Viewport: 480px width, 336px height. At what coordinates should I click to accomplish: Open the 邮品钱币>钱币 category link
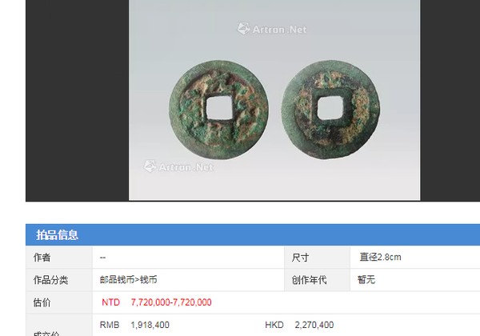(x=128, y=280)
